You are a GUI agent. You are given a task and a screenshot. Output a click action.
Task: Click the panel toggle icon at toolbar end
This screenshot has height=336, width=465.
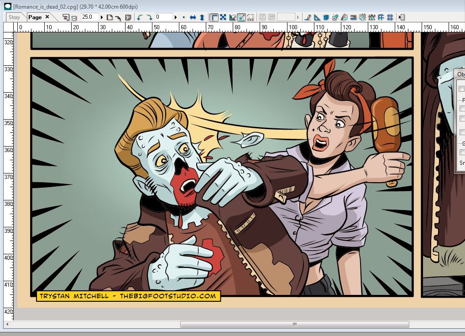(x=402, y=17)
